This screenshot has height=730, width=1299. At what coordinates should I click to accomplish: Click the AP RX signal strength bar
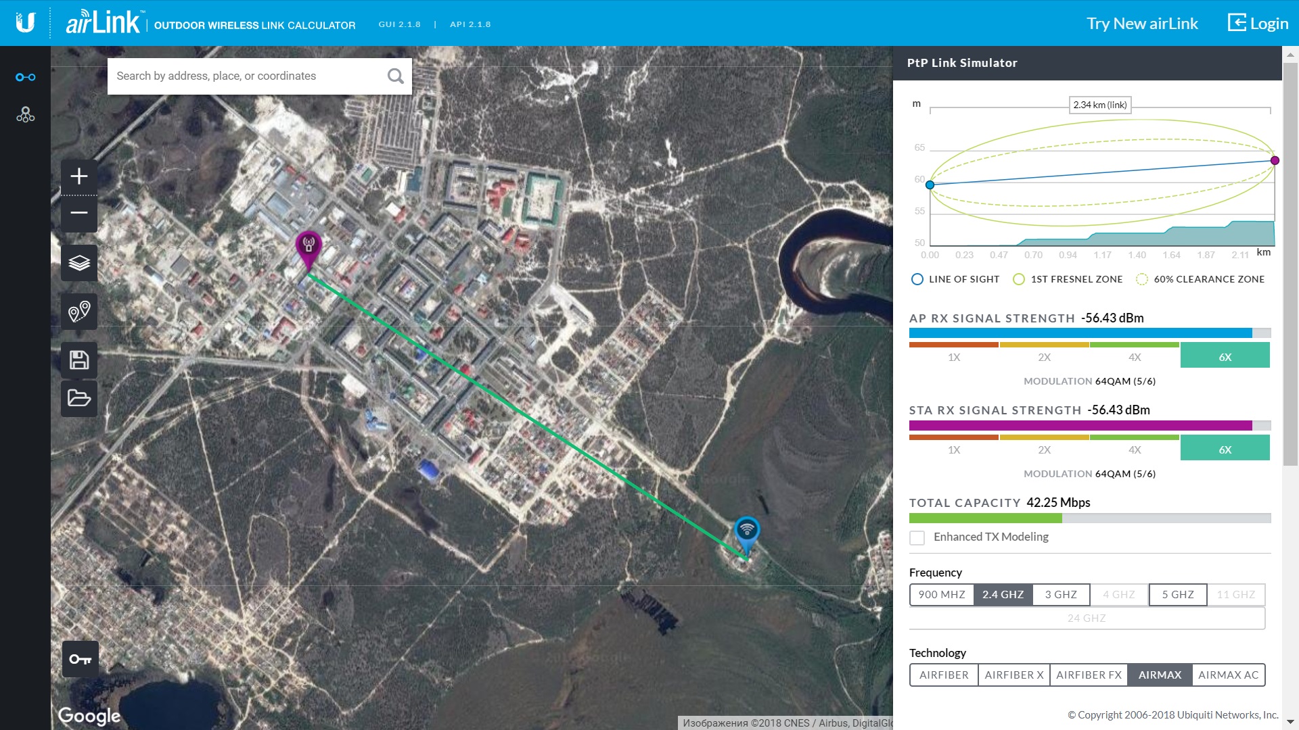click(1090, 333)
